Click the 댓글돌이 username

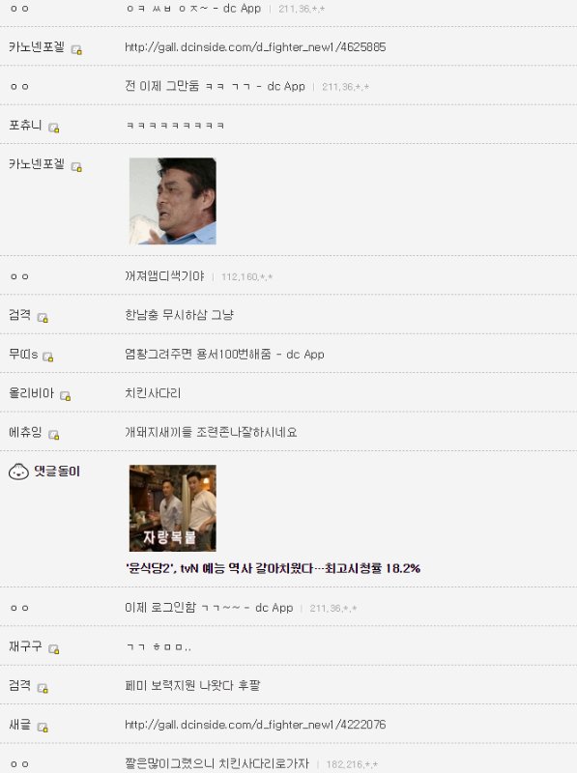(x=57, y=472)
